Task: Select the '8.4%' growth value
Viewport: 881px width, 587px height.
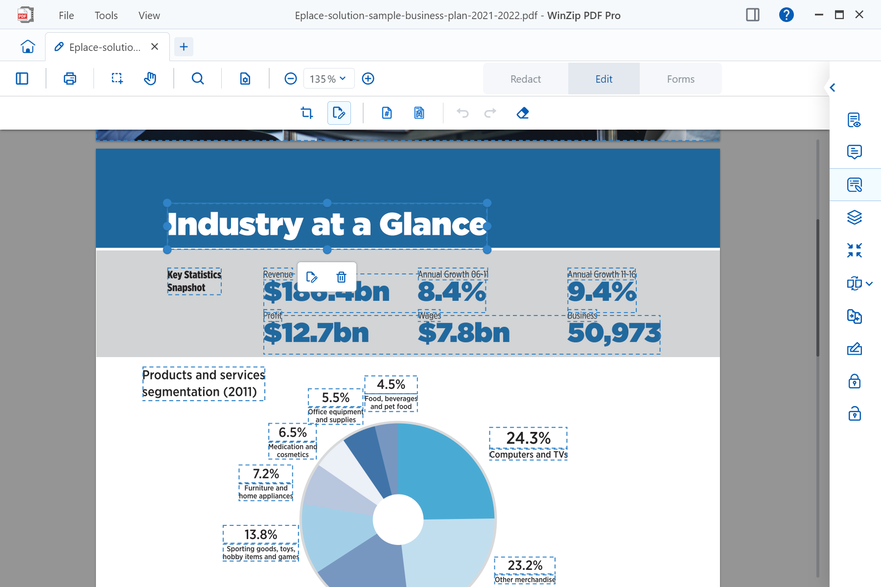Action: (x=452, y=292)
